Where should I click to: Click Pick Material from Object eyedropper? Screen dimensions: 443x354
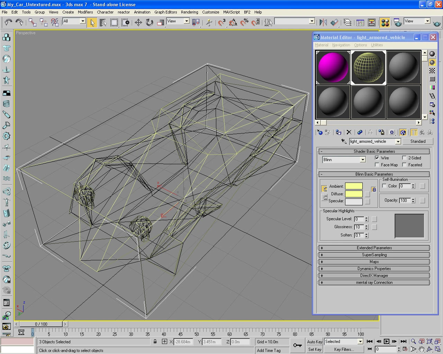pyautogui.click(x=344, y=141)
